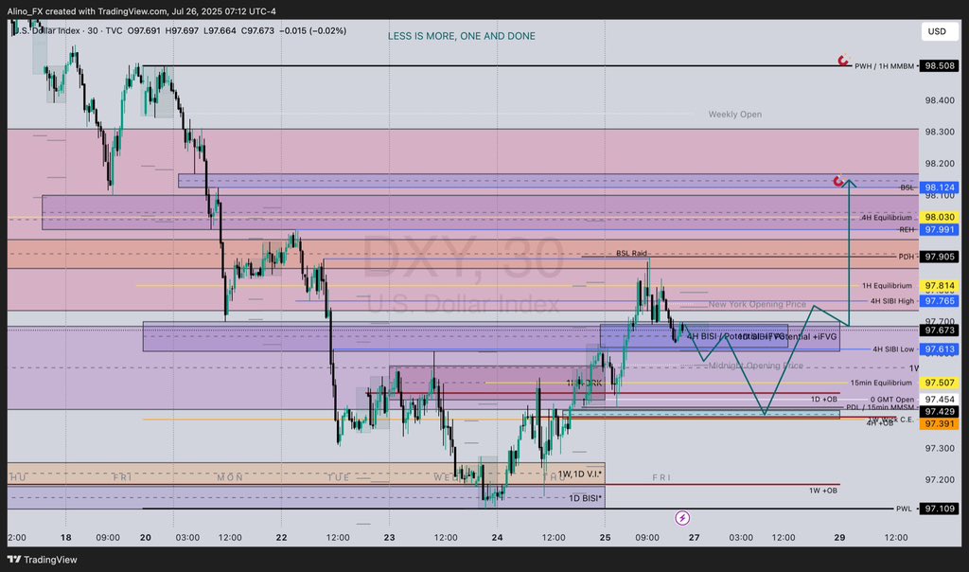Click the magnet icon next to the BSL label
The width and height of the screenshot is (969, 572).
point(838,181)
